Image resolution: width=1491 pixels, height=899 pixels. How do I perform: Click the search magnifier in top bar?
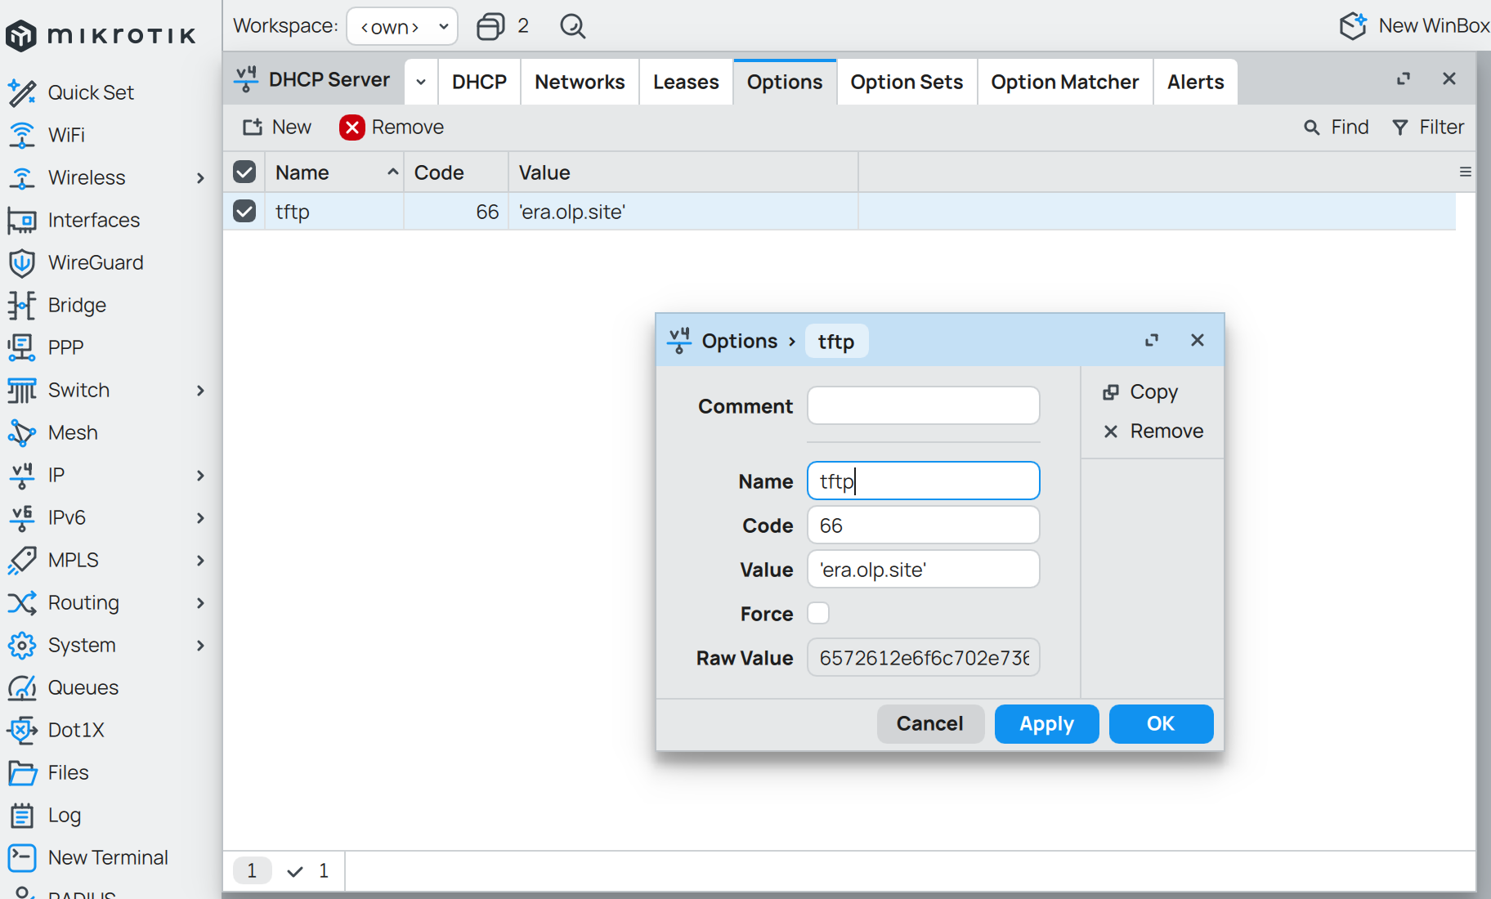click(572, 27)
